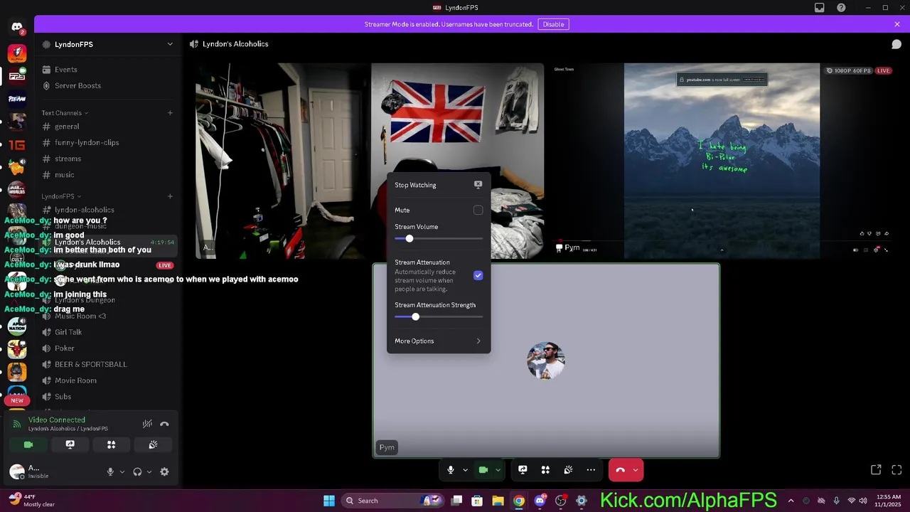Open camera options arrow in call controls
The width and height of the screenshot is (910, 512).
pyautogui.click(x=498, y=470)
